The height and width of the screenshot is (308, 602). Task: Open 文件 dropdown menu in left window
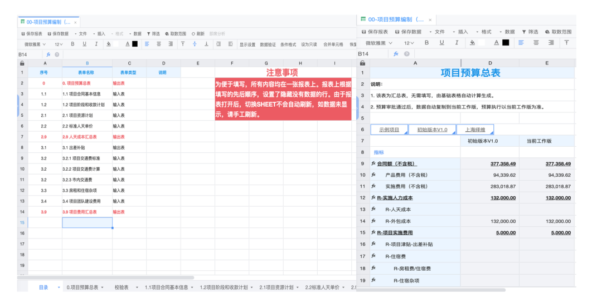point(81,34)
